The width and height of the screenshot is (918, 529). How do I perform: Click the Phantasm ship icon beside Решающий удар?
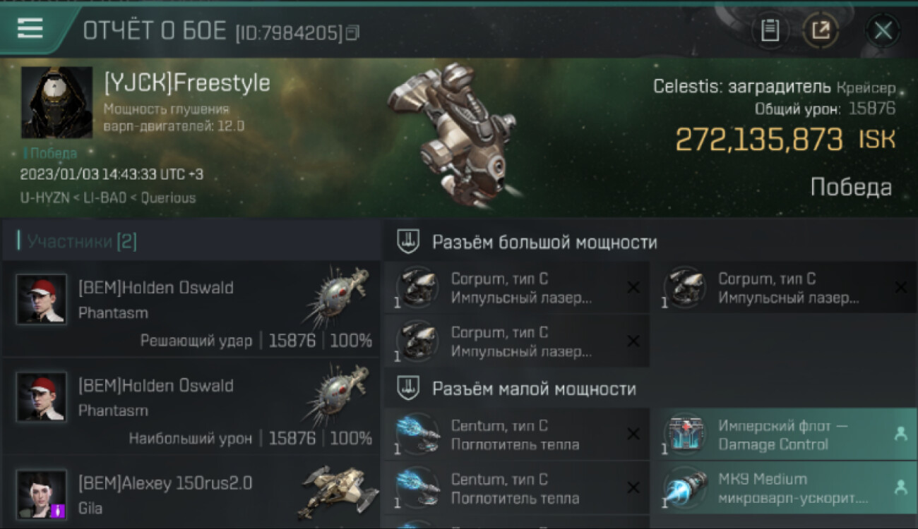click(338, 296)
